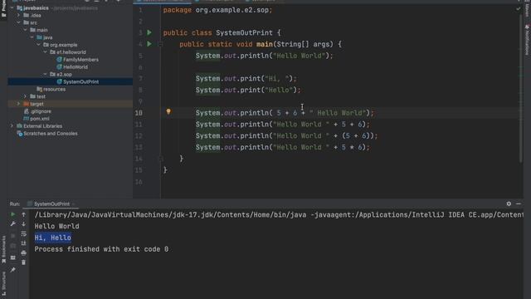Collapse the java source folder
Viewport: 531px width, 299px height.
tap(32, 37)
